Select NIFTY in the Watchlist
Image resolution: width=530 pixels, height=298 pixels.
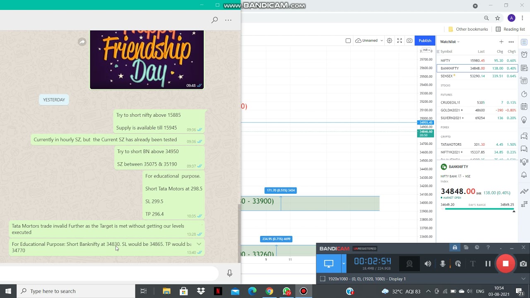click(477, 60)
